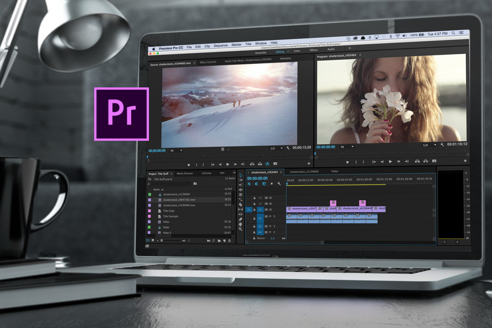Select the Razor tool in the timeline toolbar
The height and width of the screenshot is (328, 492).
241,204
